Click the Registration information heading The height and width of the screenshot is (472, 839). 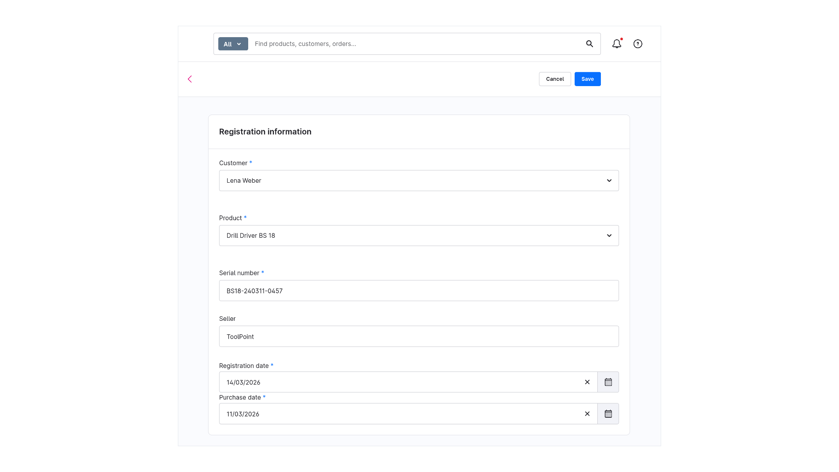click(x=265, y=132)
